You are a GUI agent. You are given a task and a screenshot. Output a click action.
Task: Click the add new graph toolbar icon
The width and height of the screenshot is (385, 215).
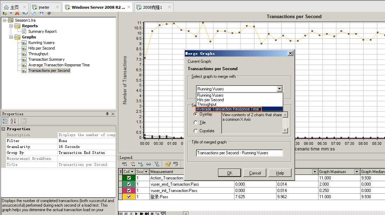5,13
